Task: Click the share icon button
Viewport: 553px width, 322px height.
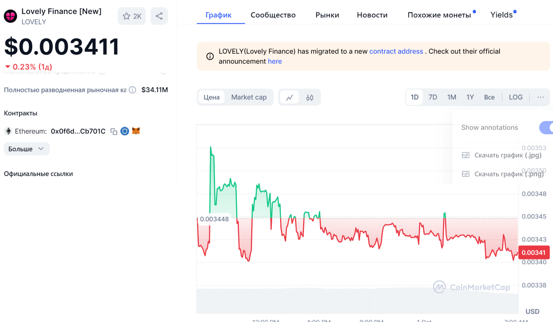Action: 159,16
